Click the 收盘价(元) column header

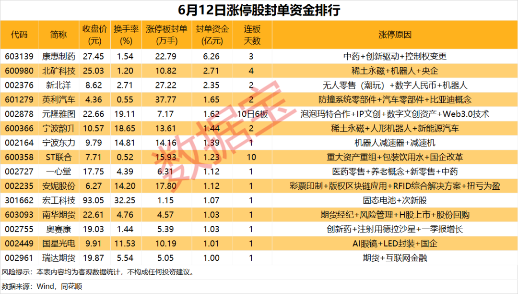pos(94,35)
